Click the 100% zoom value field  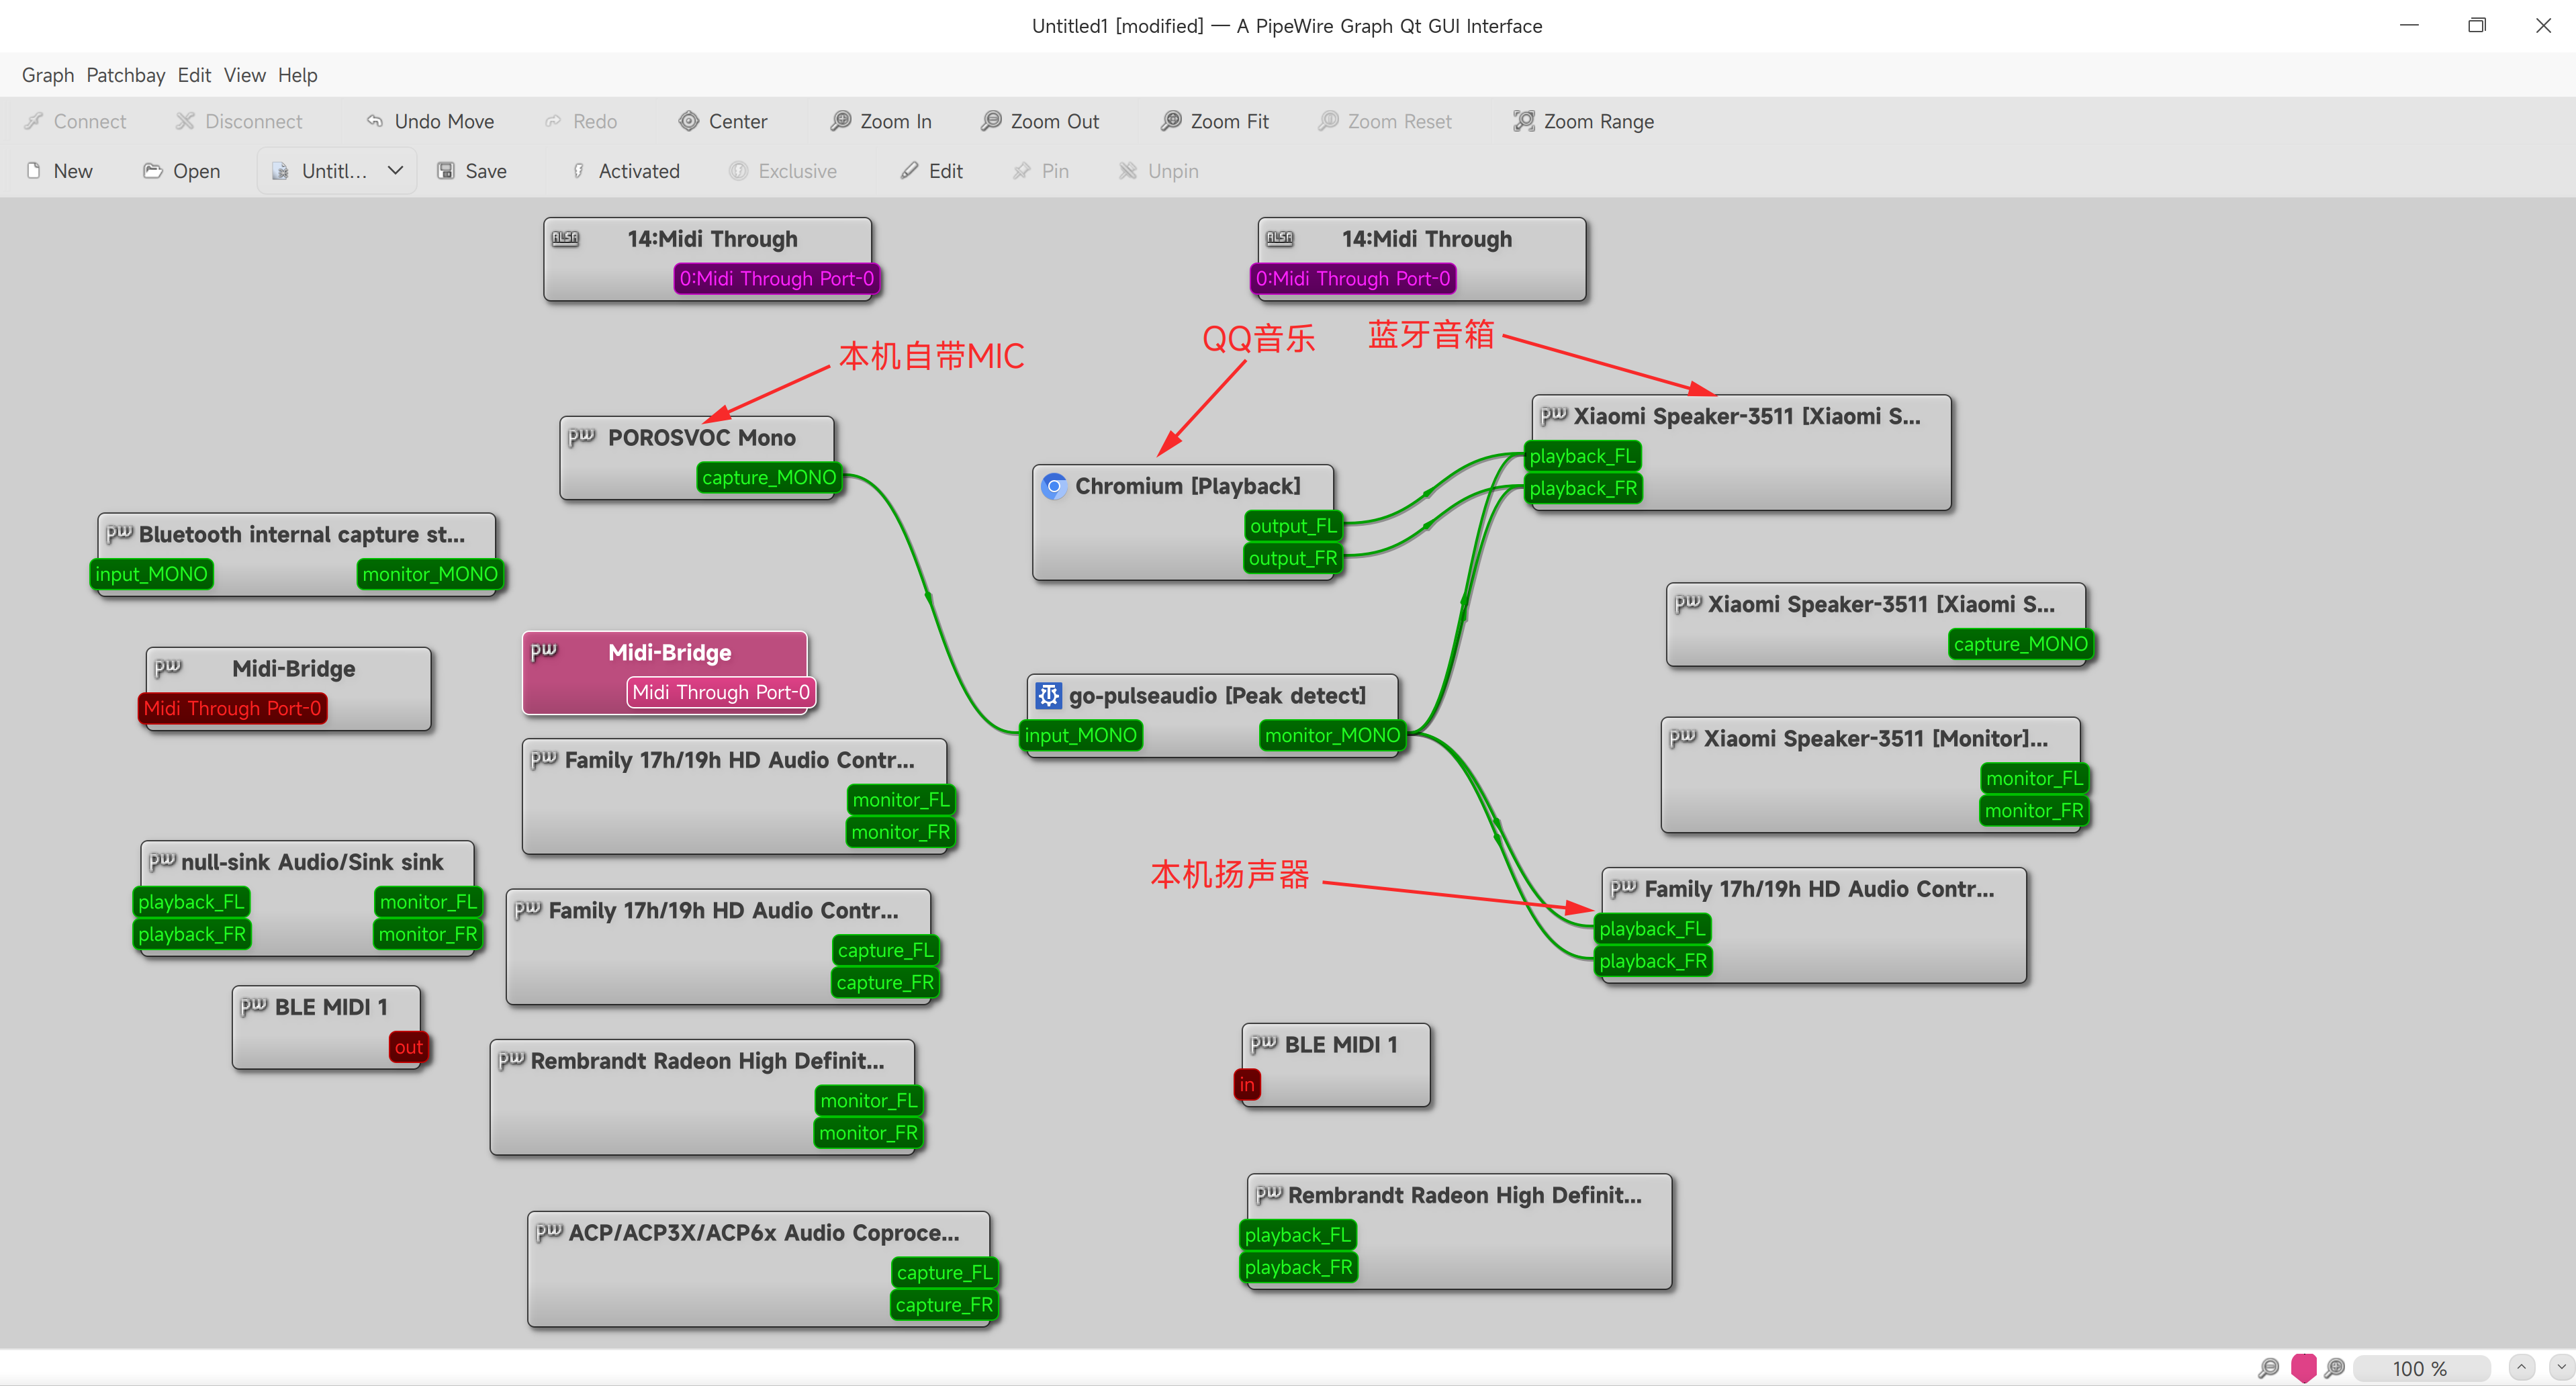point(2420,1368)
